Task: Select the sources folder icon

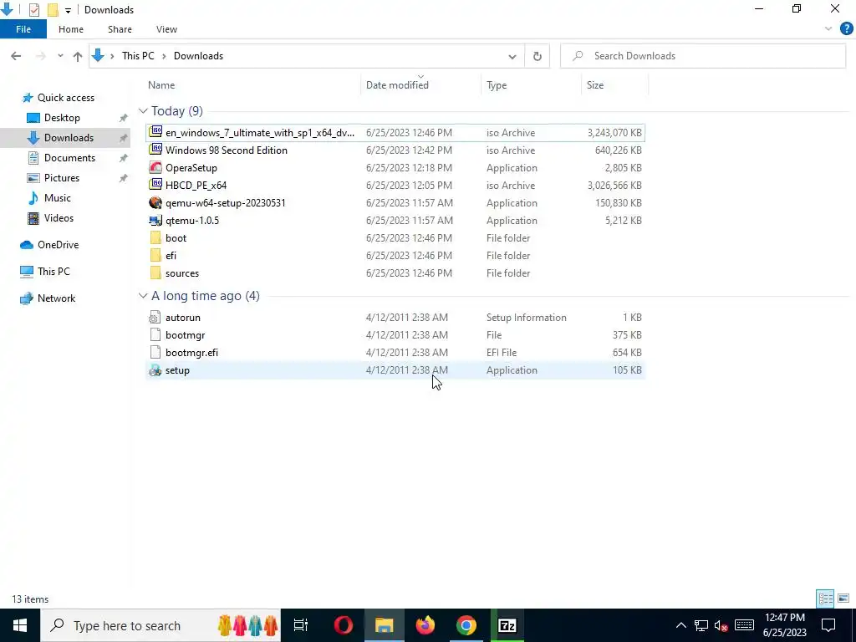Action: point(155,273)
